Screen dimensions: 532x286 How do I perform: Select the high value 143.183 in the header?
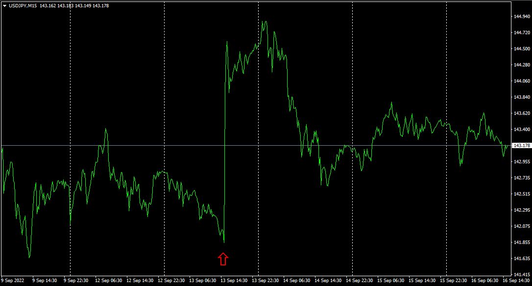coord(65,6)
